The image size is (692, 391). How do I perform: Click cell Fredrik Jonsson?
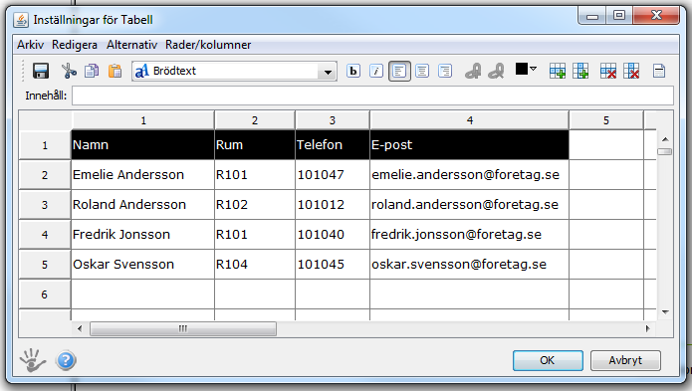143,235
